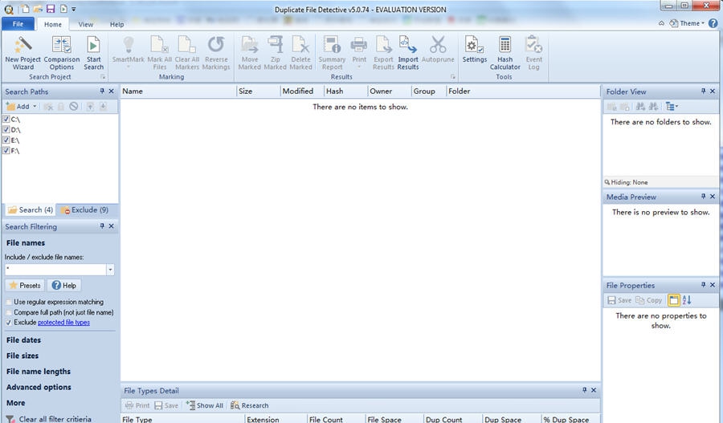The width and height of the screenshot is (723, 423).
Task: Select the Search (4) tab
Action: pyautogui.click(x=31, y=209)
